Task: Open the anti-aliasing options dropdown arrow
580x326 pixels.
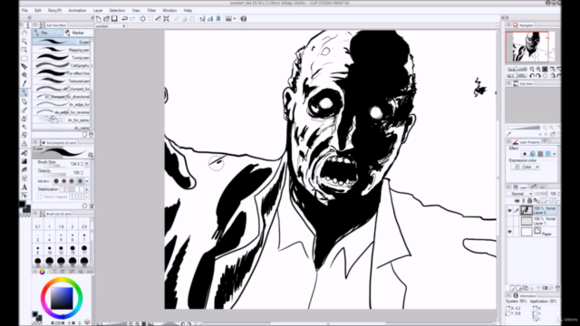Action: (x=87, y=181)
